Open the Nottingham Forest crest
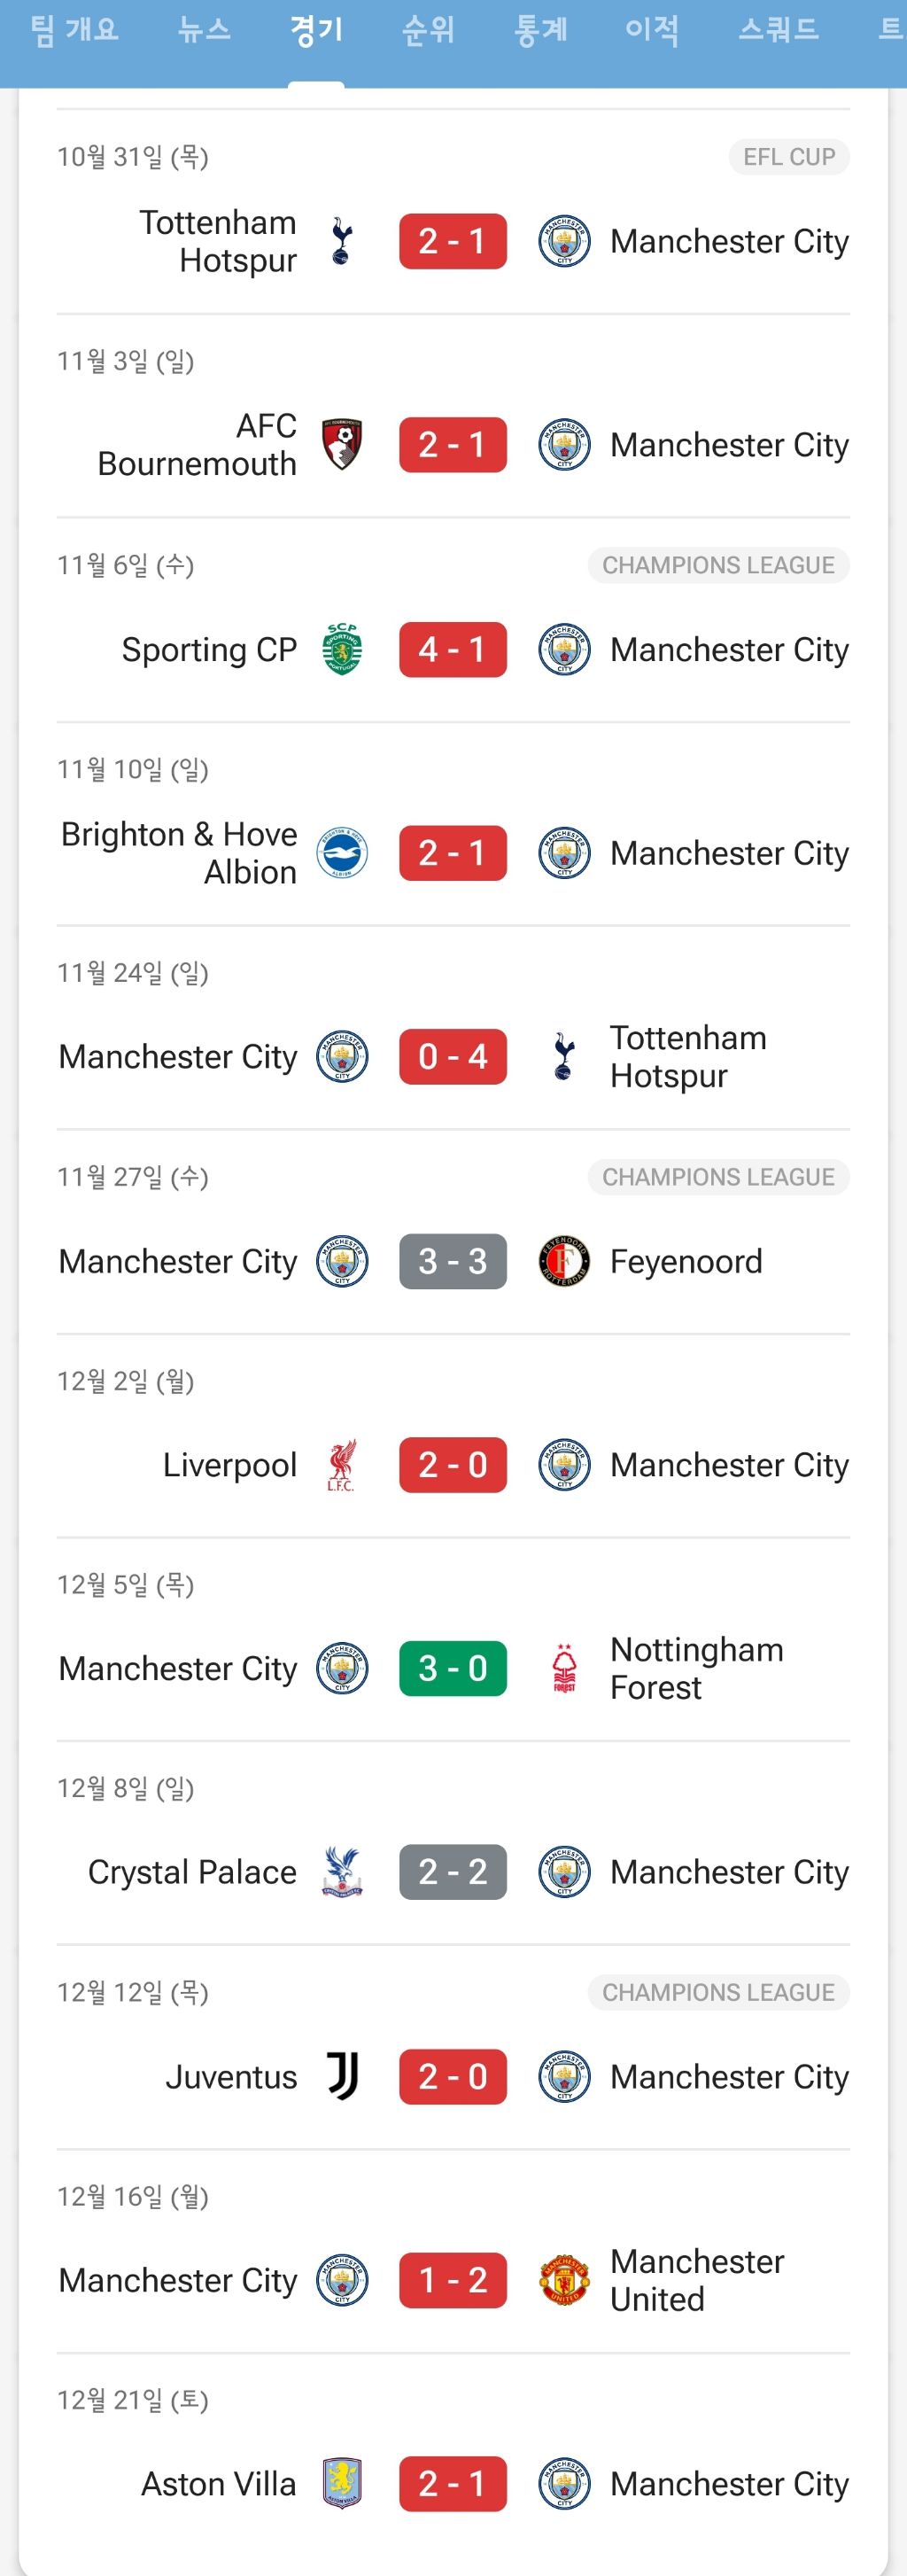The height and width of the screenshot is (2576, 907). 564,1669
